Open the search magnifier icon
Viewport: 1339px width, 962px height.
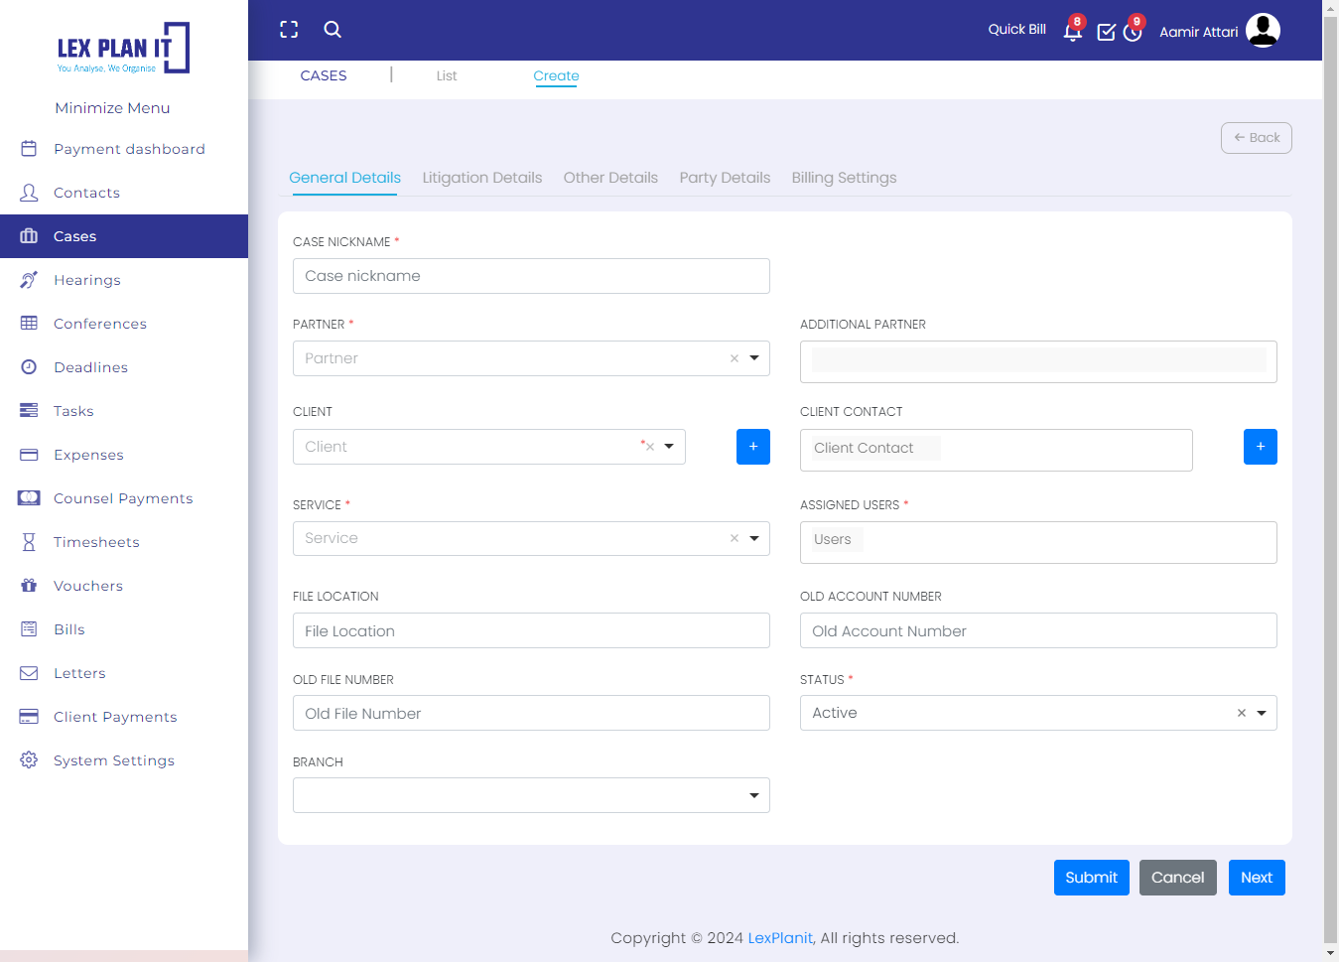pos(333,30)
